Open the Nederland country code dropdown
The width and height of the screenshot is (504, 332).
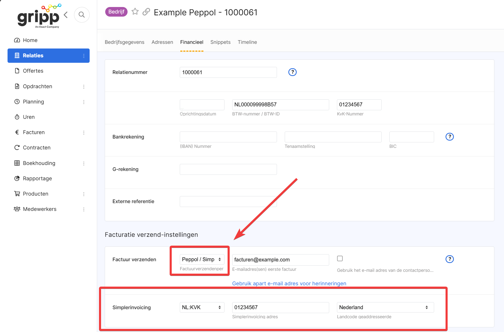pyautogui.click(x=385, y=307)
